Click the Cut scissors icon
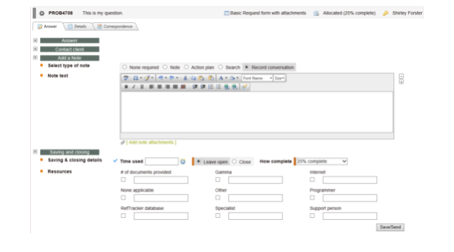Image resolution: width=454 pixels, height=252 pixels. point(185,78)
